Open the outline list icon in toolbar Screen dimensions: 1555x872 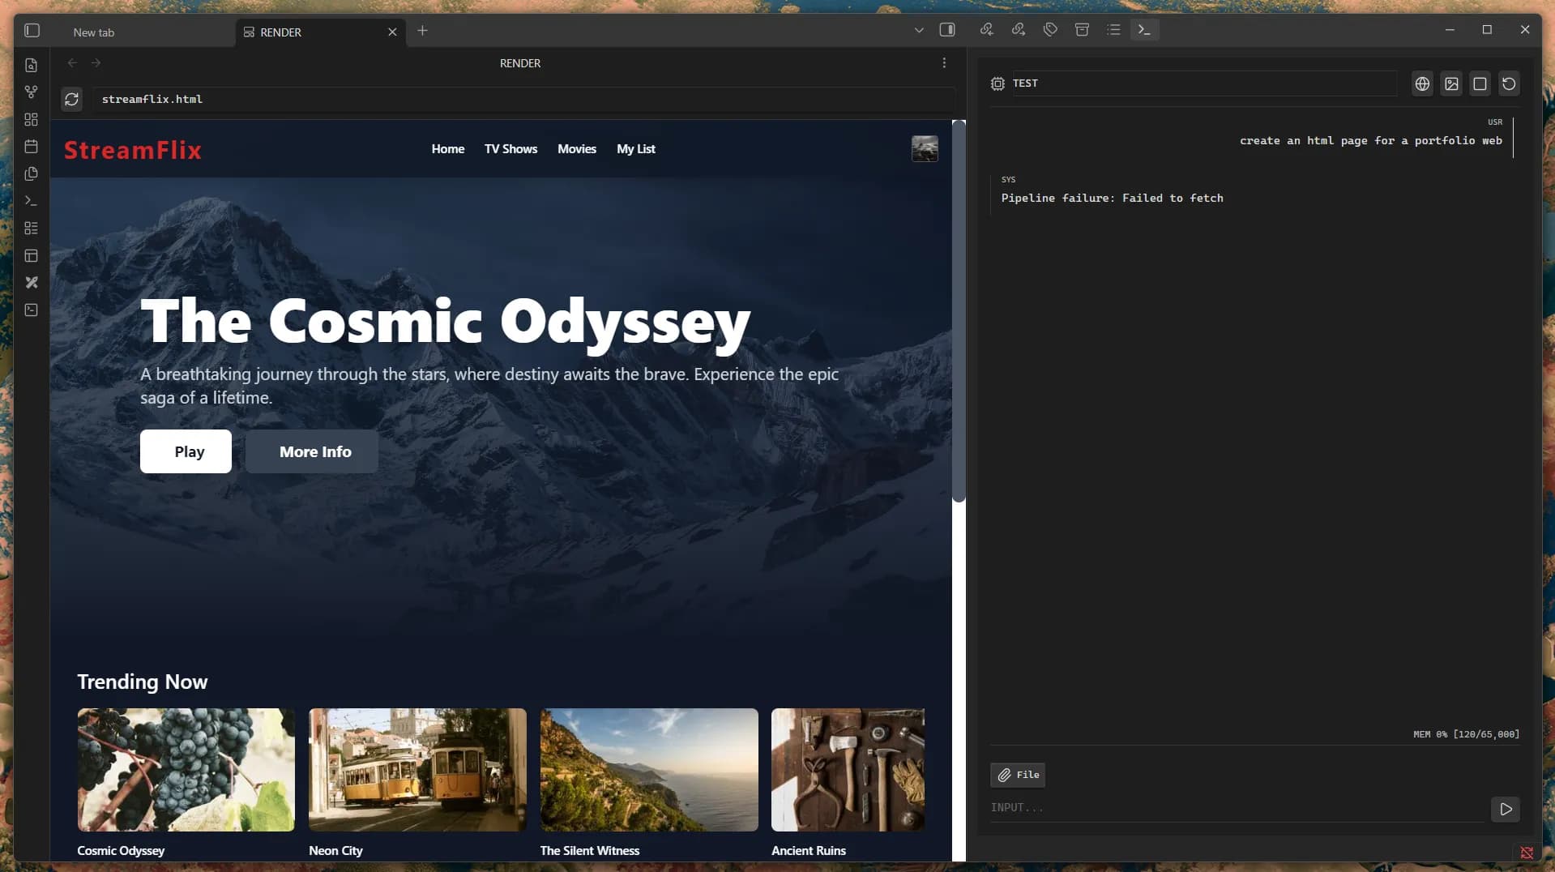click(1113, 30)
